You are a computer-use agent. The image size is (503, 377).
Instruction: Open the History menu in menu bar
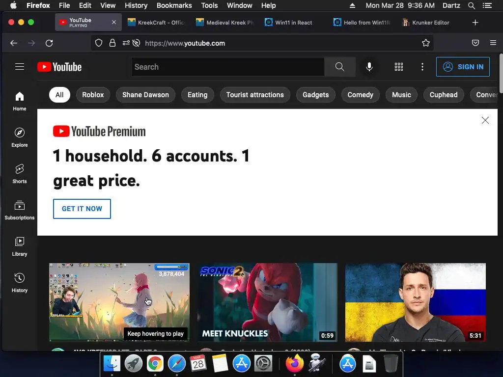pyautogui.click(x=136, y=5)
